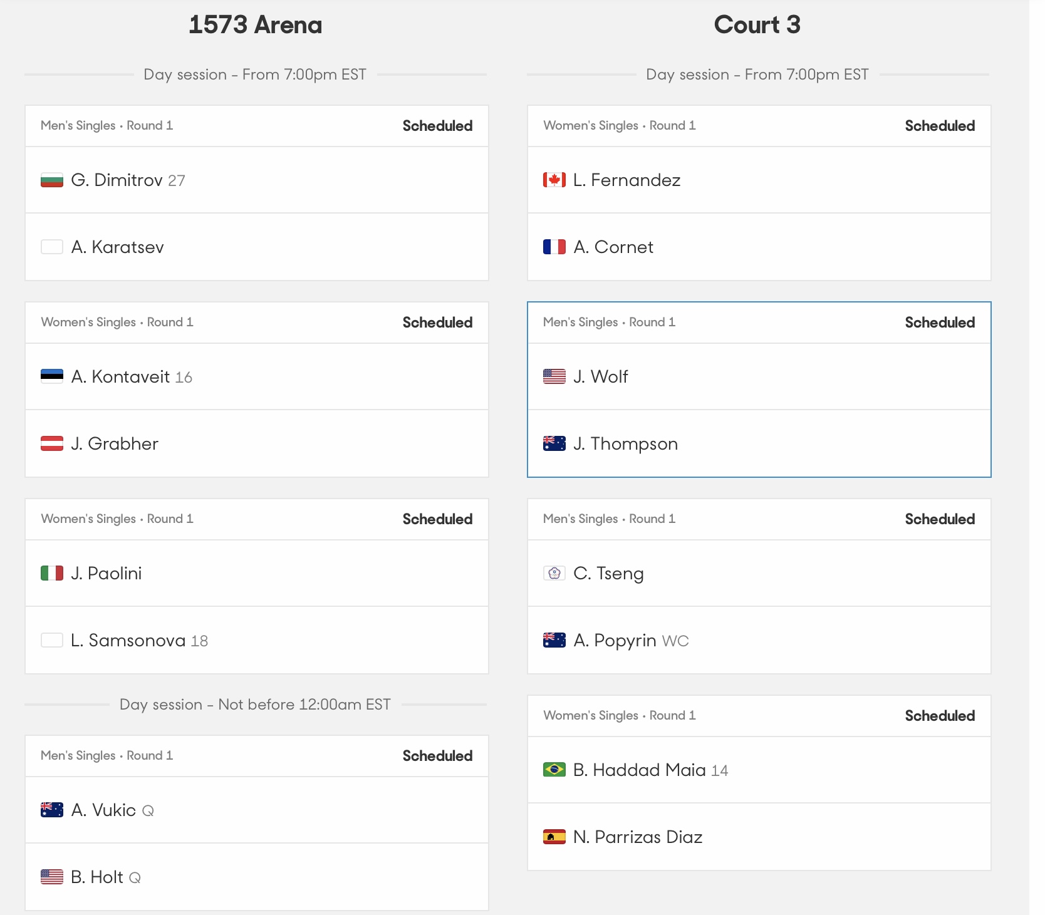Image resolution: width=1045 pixels, height=915 pixels.
Task: Click the Italian flag beside J. Paolini
Action: point(52,573)
